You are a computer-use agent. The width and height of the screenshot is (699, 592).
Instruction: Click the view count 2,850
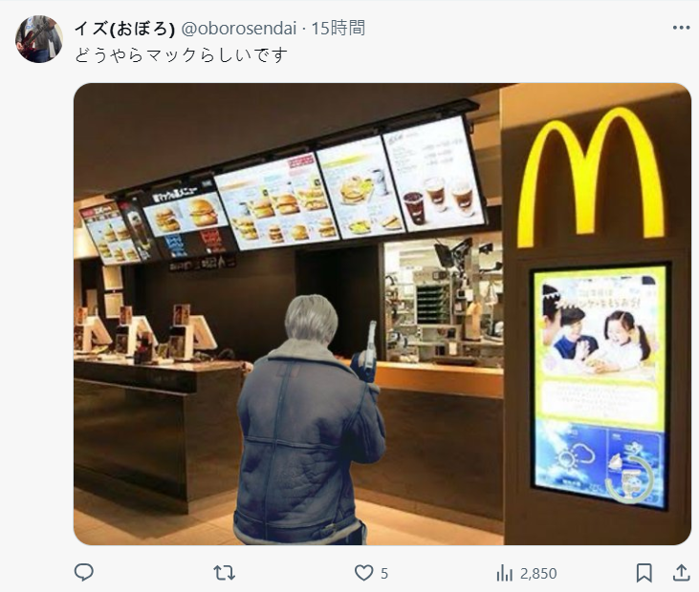[x=538, y=573]
